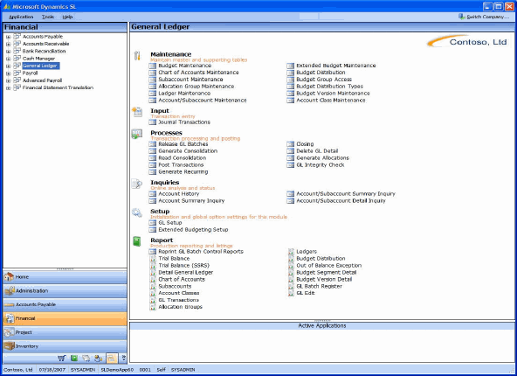Open Account/Subaccount Detail Inquiry
Screen dimensions: 517x376
point(341,201)
